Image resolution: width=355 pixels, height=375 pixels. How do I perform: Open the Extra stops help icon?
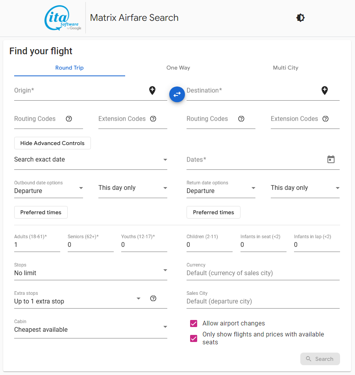pos(153,298)
